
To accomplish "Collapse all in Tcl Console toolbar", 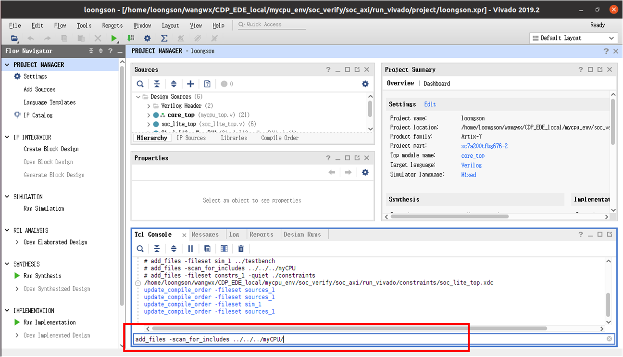I will coord(157,249).
